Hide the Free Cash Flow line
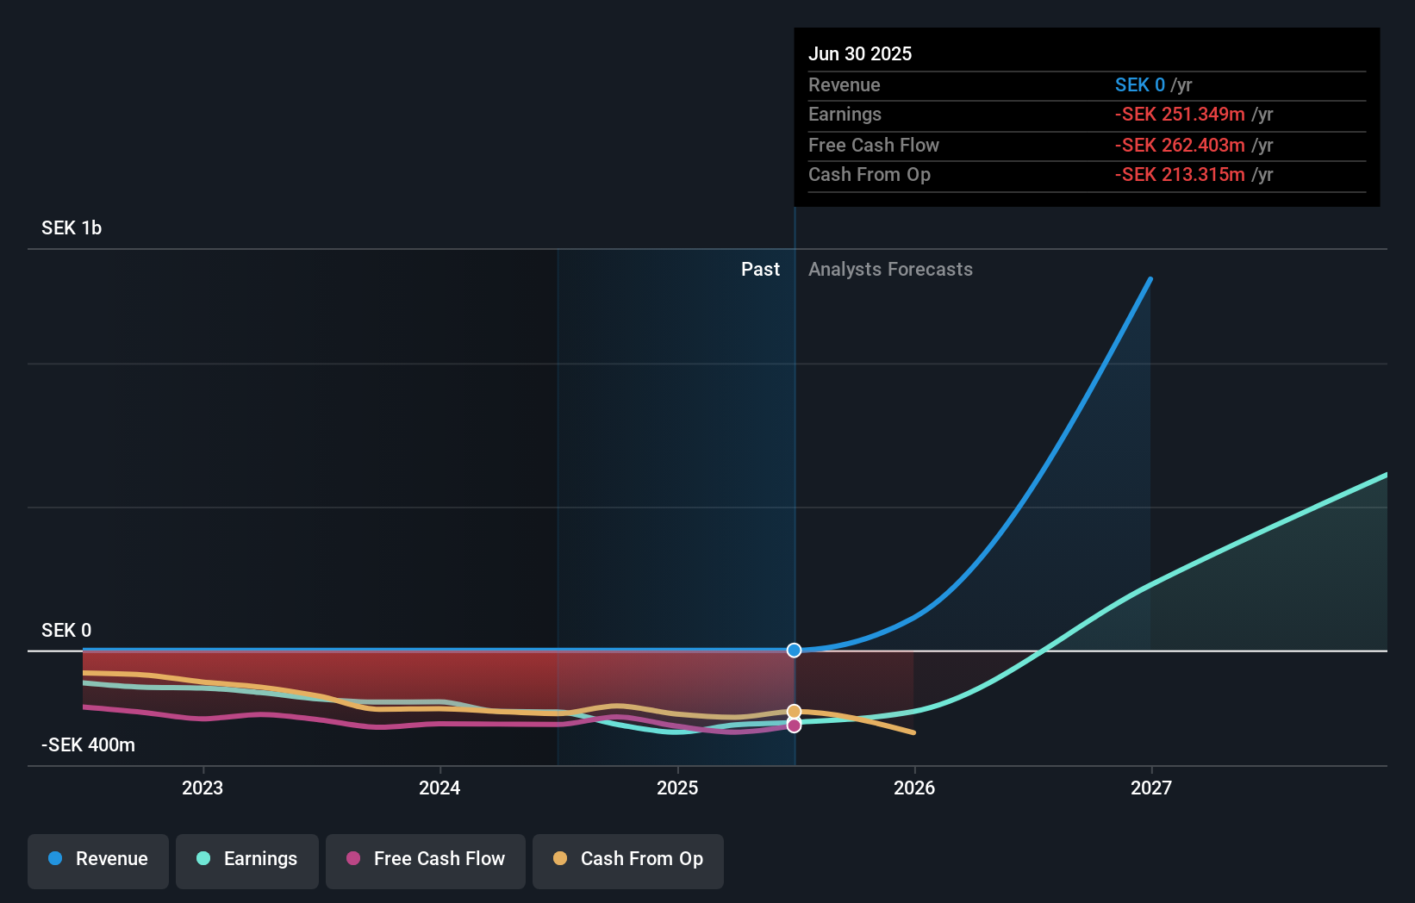This screenshot has width=1415, height=903. tap(426, 859)
